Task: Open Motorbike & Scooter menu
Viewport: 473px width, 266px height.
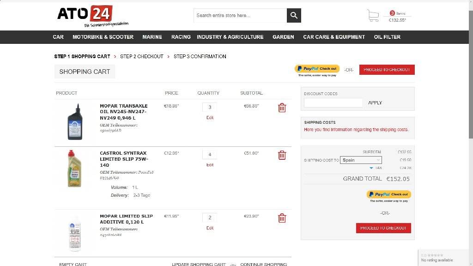Action: [x=103, y=37]
